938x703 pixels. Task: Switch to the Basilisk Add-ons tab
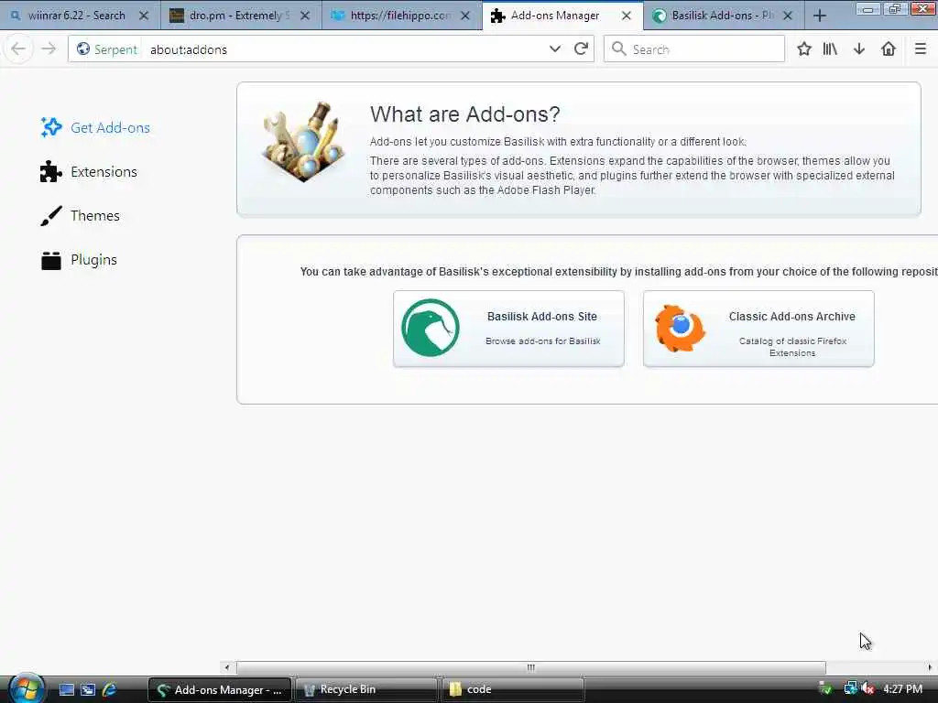(722, 16)
